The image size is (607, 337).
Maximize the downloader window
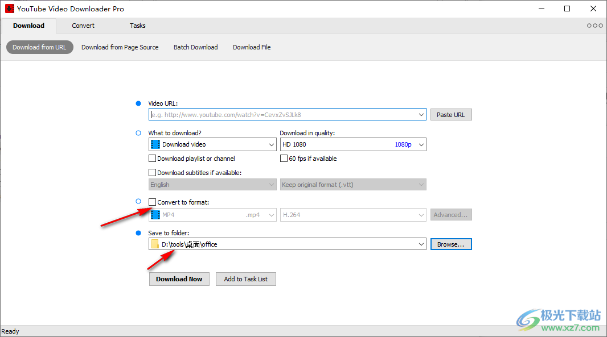point(567,9)
